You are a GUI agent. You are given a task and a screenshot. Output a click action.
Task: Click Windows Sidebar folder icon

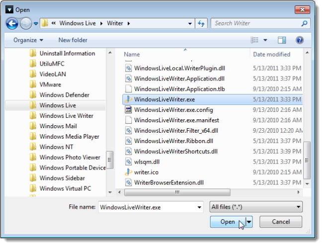[33, 178]
